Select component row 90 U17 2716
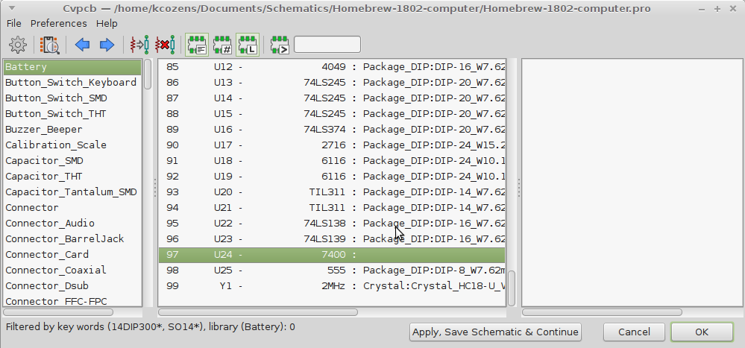Viewport: 745px width, 348px height. (x=332, y=145)
